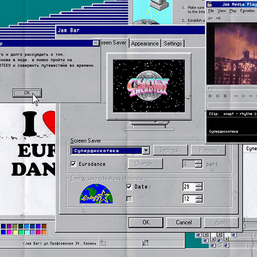Pause the clip in Jam Media Player
Viewport: 257px width, 257px height.
click(217, 96)
